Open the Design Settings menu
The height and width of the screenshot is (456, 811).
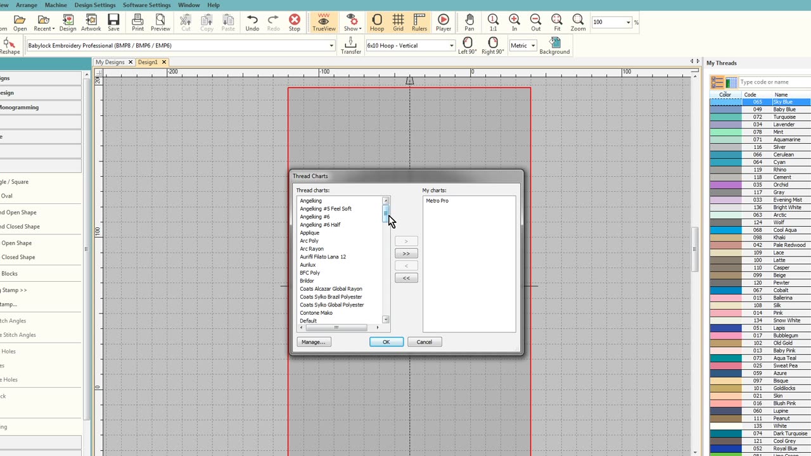click(95, 5)
